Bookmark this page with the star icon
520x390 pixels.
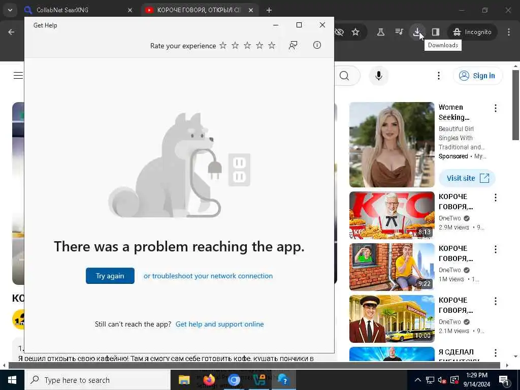[355, 32]
